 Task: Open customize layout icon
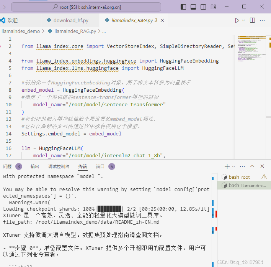click(x=213, y=7)
